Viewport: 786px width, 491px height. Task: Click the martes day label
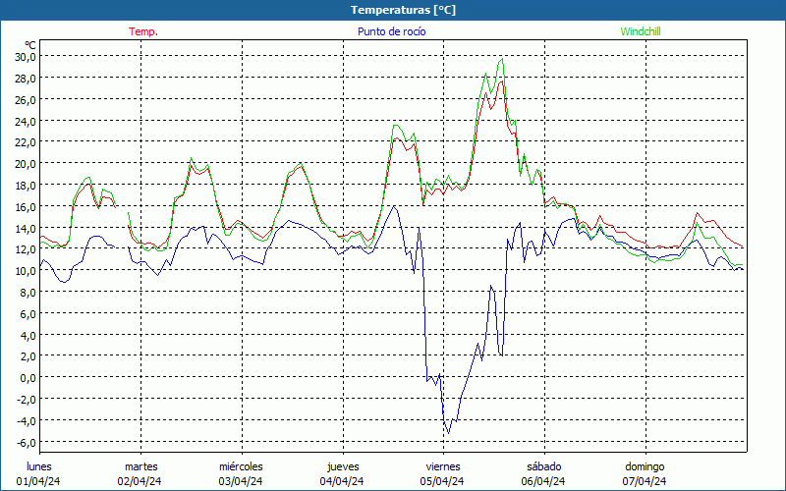coord(140,466)
